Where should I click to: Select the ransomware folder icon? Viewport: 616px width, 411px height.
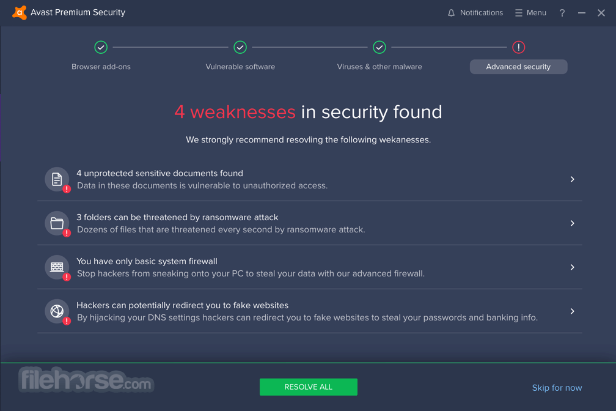[57, 223]
